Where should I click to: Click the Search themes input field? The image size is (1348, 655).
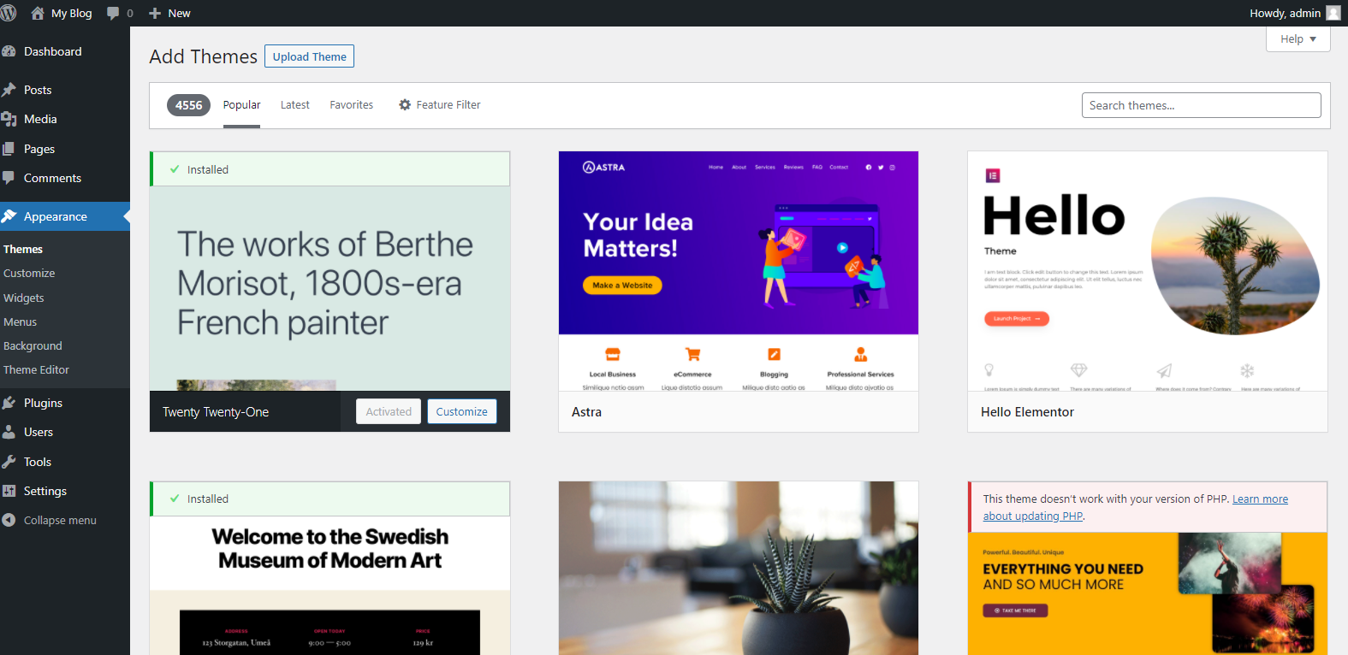(1201, 105)
